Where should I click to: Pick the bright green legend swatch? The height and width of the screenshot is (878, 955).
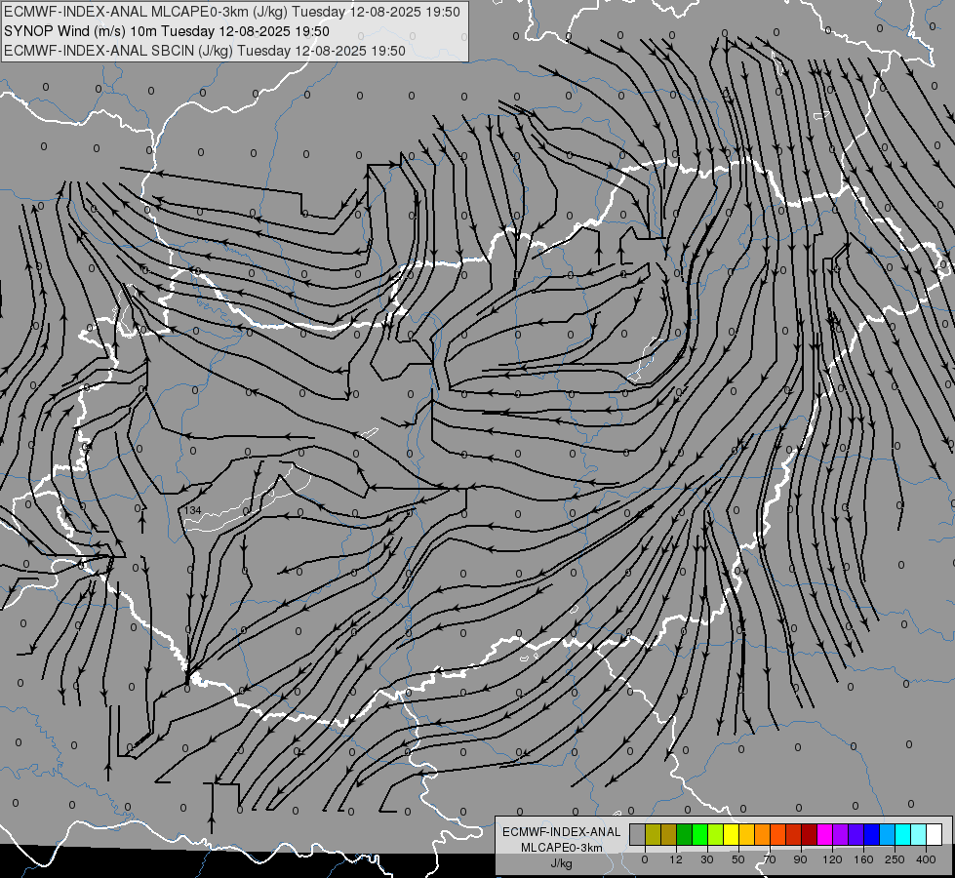699,834
